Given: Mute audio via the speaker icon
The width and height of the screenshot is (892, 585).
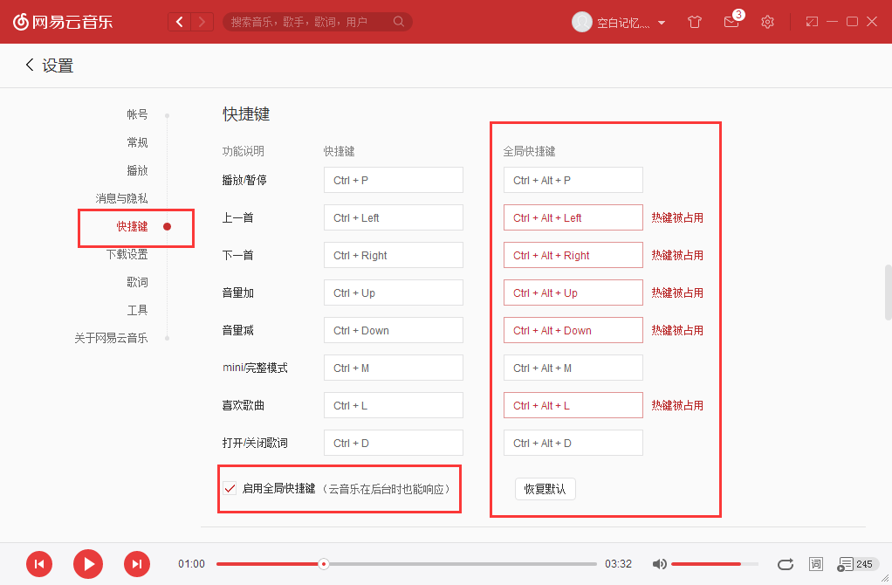Looking at the screenshot, I should (660, 564).
